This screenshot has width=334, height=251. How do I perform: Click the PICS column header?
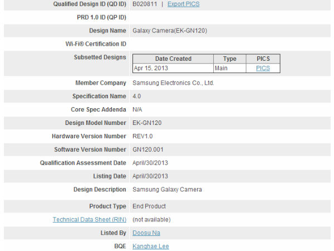tap(263, 59)
